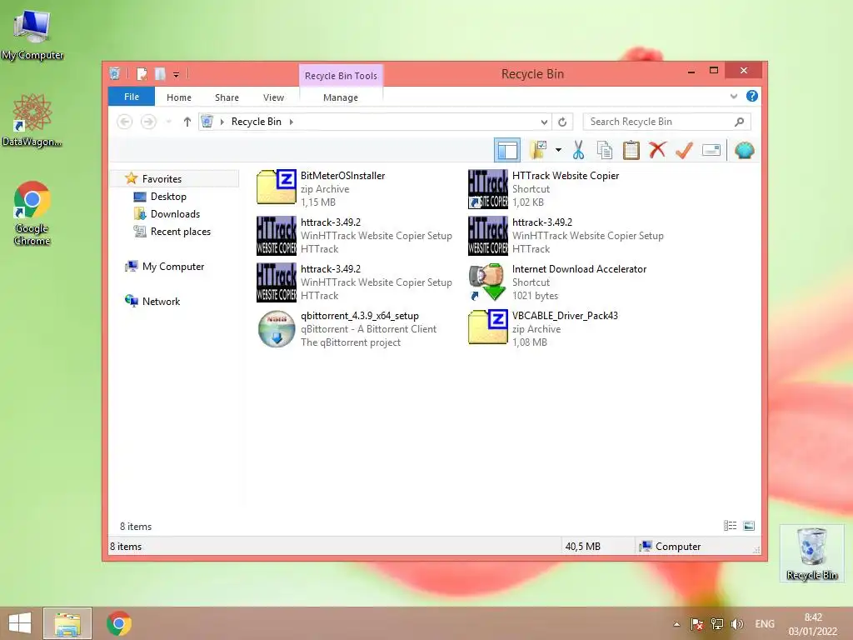Switch to details view in status bar
The width and height of the screenshot is (853, 640).
click(x=730, y=525)
